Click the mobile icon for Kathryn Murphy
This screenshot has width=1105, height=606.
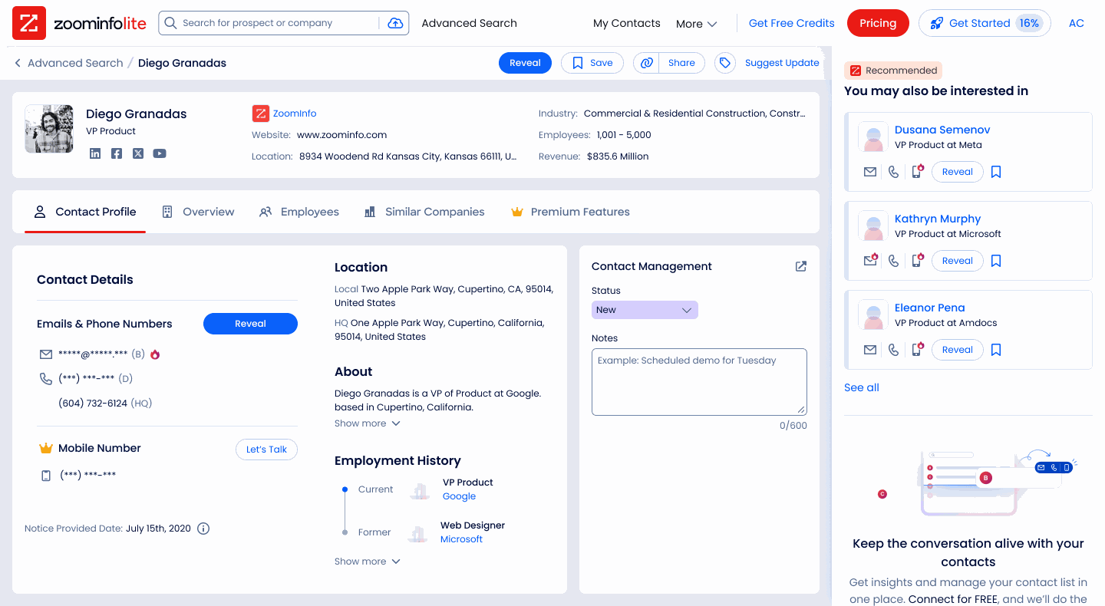pos(917,260)
